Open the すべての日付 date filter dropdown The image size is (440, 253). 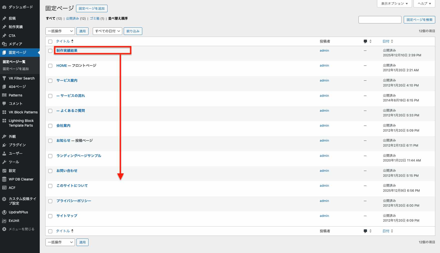click(x=107, y=31)
